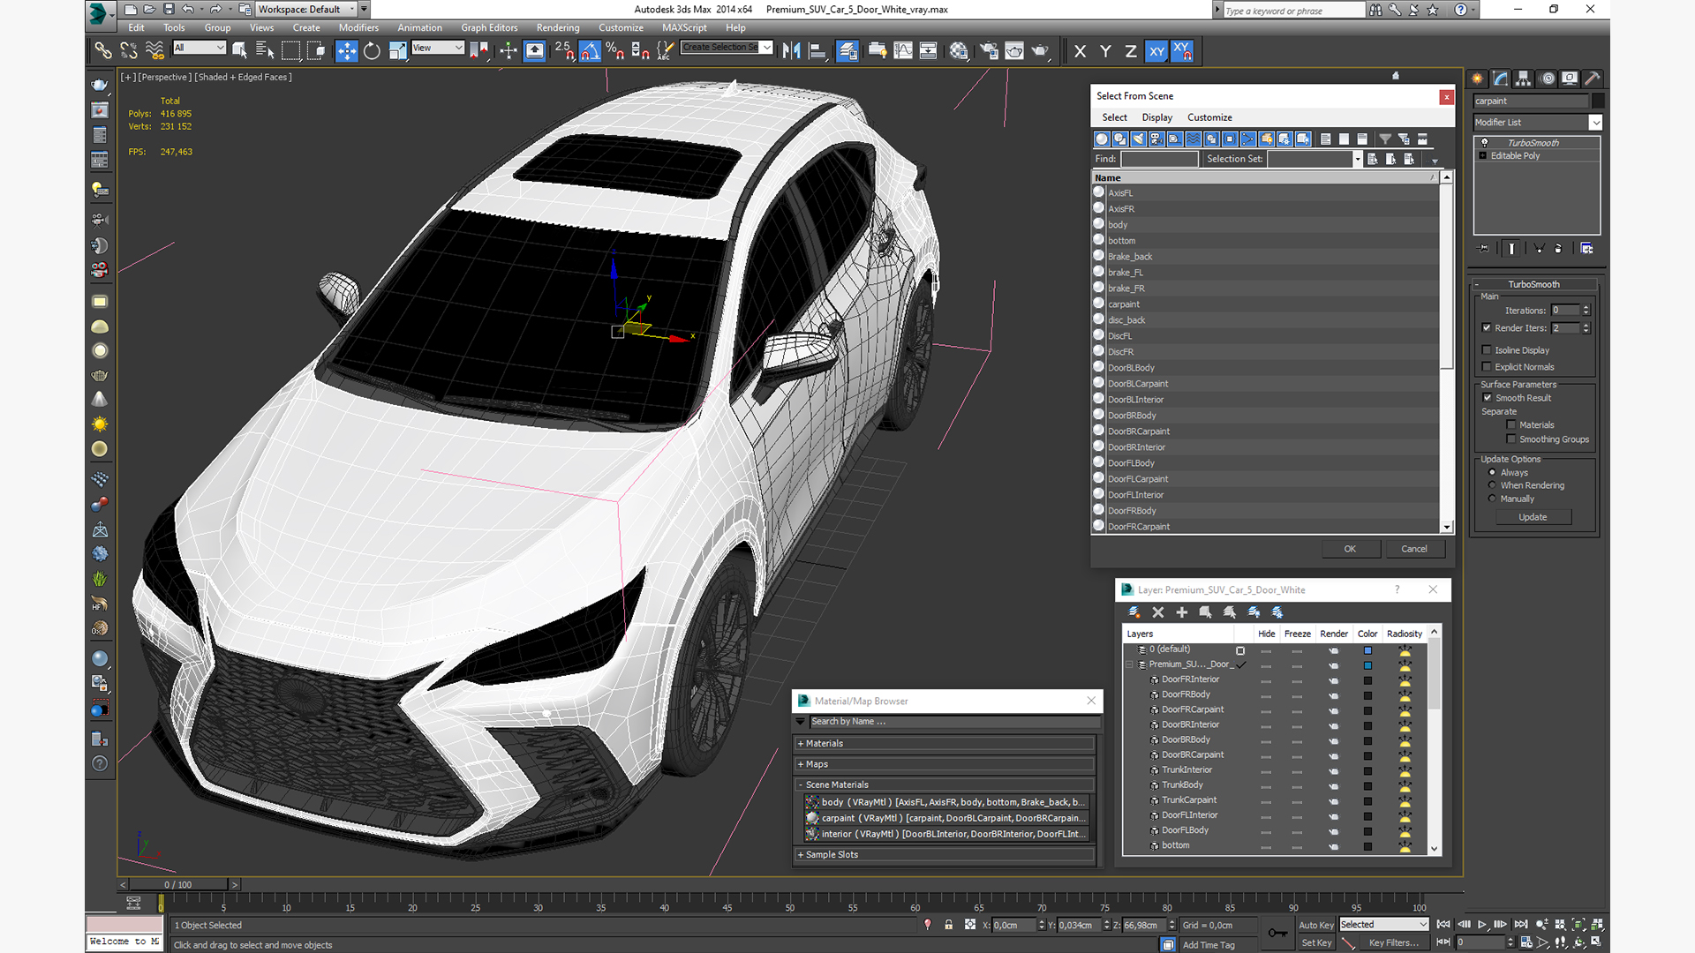Screen dimensions: 1695x953
Task: Open the Create command panel tab
Action: pos(1478,79)
